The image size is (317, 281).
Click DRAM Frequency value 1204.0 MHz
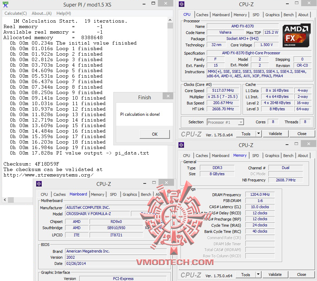pyautogui.click(x=260, y=194)
